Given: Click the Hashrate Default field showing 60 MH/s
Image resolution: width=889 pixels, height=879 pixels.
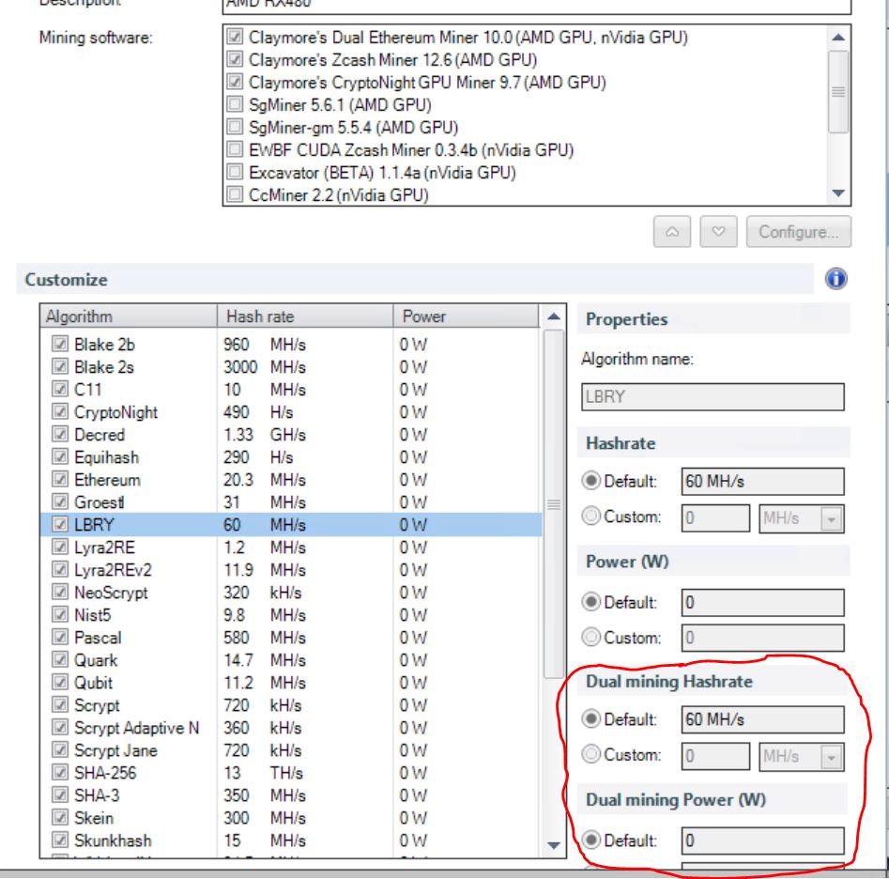Looking at the screenshot, I should pos(762,482).
